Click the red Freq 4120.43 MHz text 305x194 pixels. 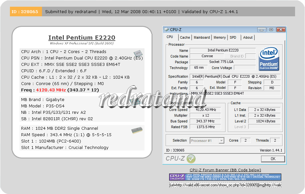(51, 90)
